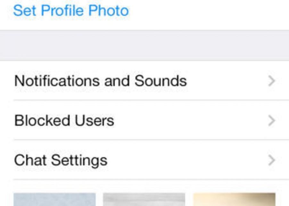
Task: Pick the rightmost tan wallpaper swatch
Action: coord(234,200)
